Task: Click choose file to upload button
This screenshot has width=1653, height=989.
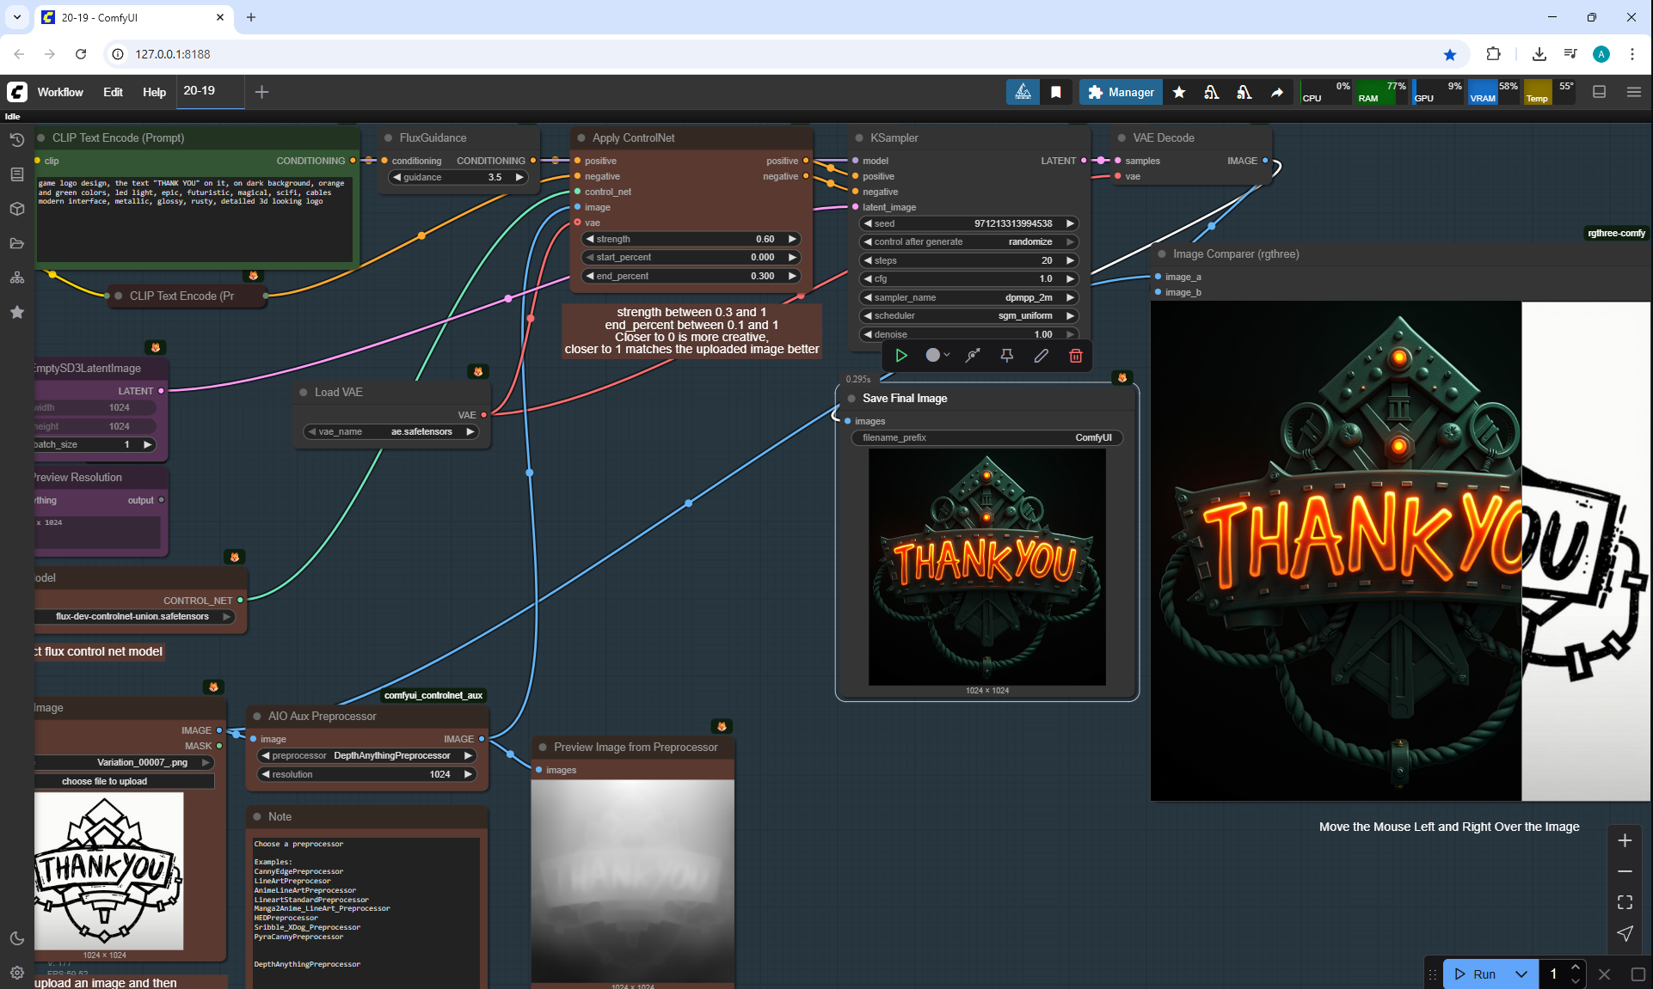Action: [x=105, y=781]
